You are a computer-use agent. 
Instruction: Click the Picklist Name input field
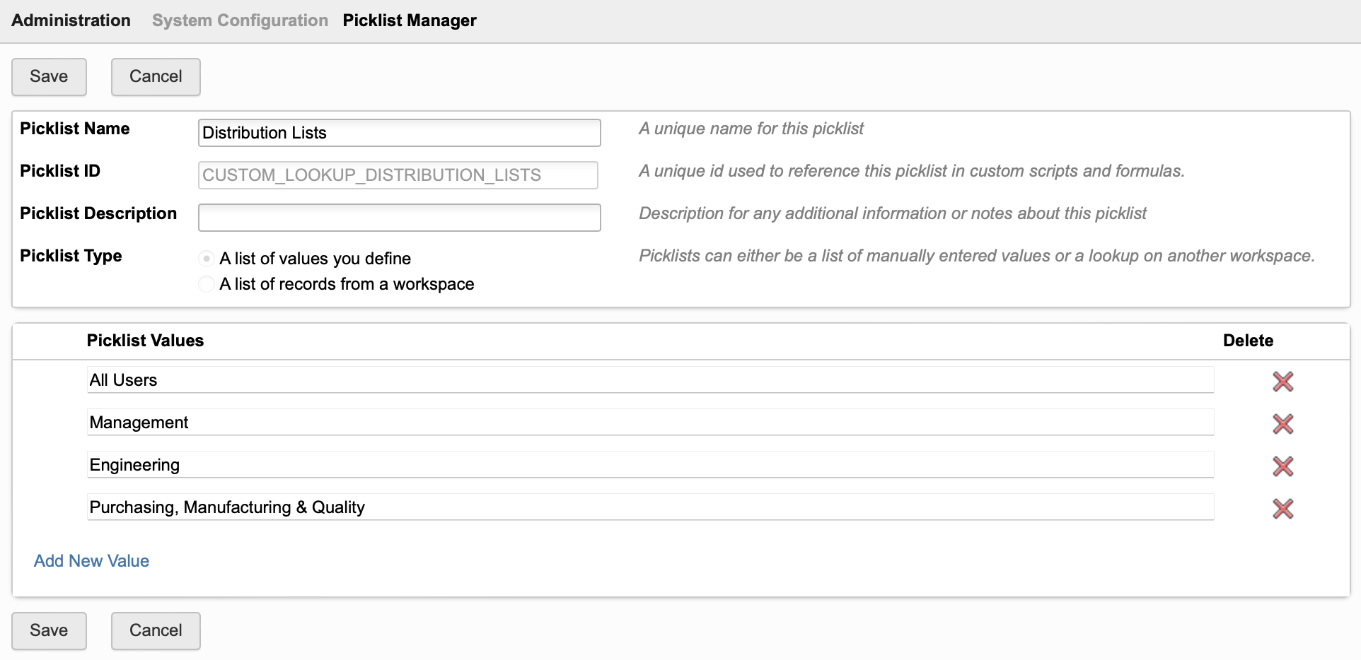399,133
